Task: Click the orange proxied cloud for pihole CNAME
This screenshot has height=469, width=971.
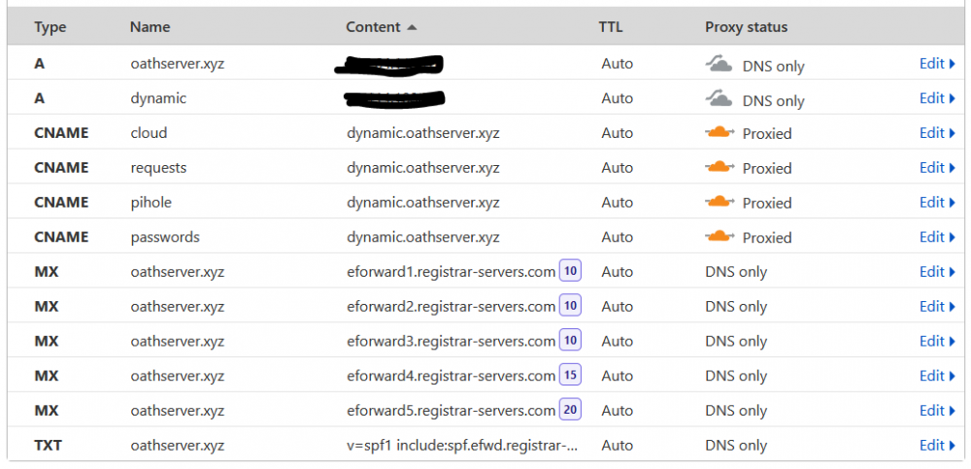Action: (x=719, y=202)
